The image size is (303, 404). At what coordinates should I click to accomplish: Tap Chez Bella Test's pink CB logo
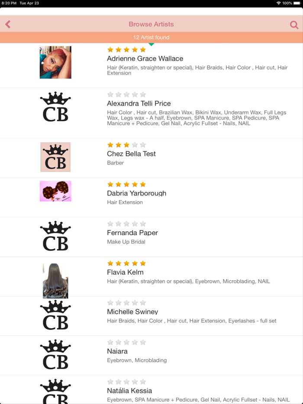[x=55, y=157]
